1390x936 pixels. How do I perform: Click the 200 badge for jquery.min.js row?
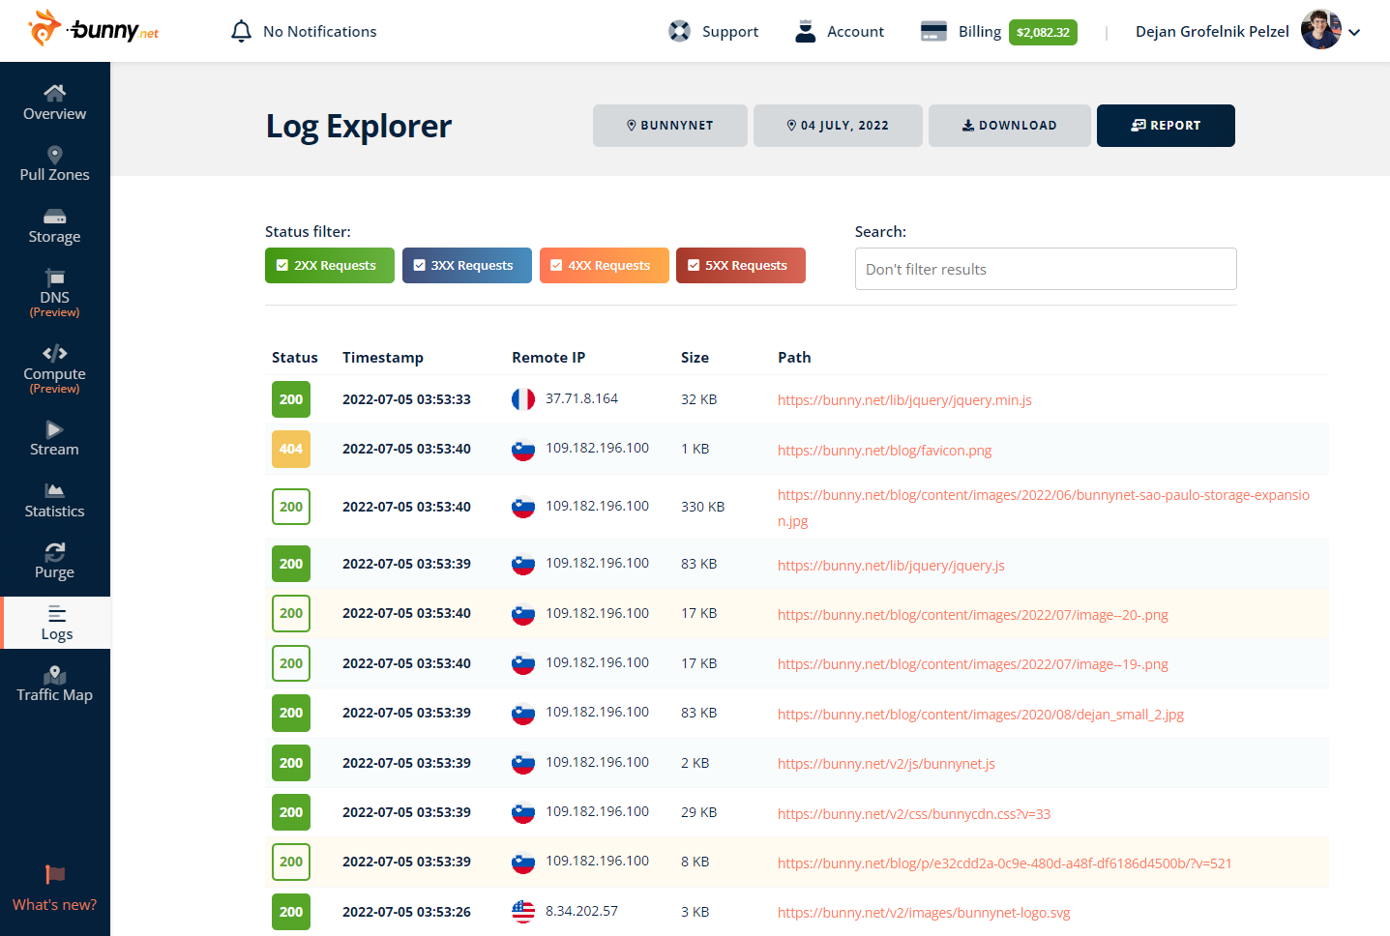[291, 399]
